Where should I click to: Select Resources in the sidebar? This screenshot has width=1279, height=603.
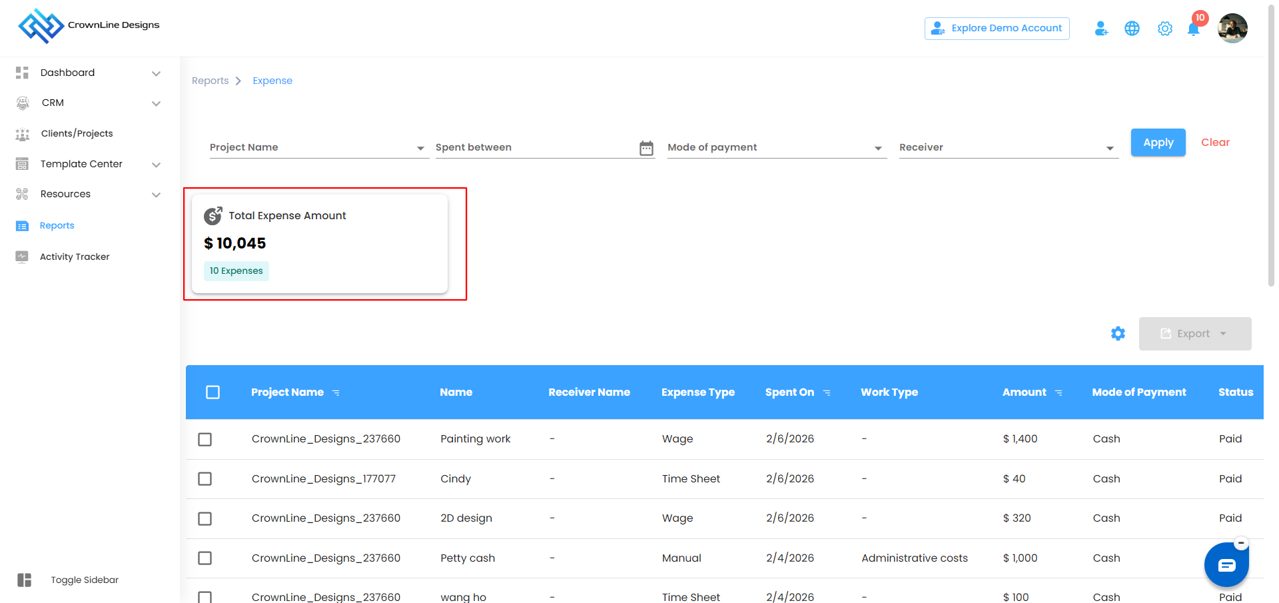click(65, 194)
